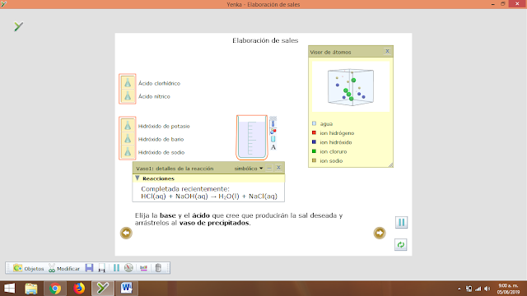
Task: Click the Yenka logo at top left
Action: coord(18,26)
